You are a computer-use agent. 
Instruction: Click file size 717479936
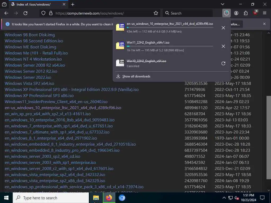195,90
